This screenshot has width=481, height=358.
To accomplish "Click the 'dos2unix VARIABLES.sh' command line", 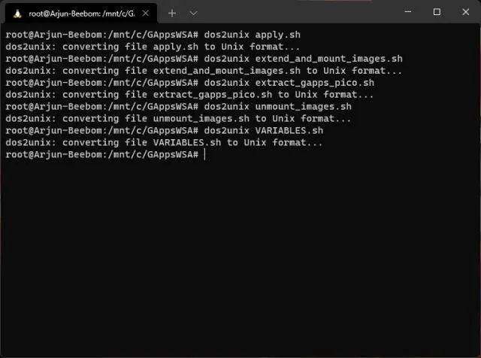I will coord(164,130).
